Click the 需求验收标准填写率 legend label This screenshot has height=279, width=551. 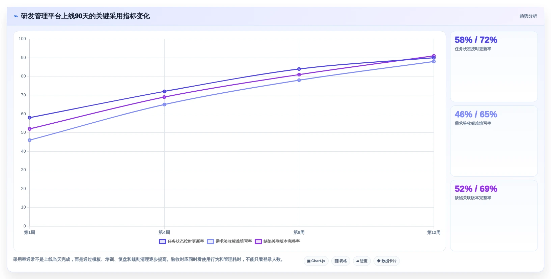click(234, 242)
